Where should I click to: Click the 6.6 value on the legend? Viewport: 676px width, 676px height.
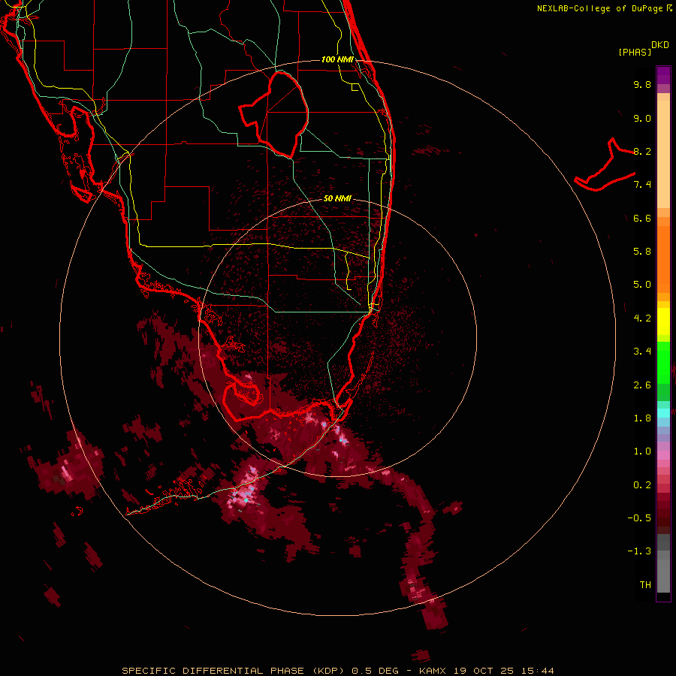(x=642, y=218)
